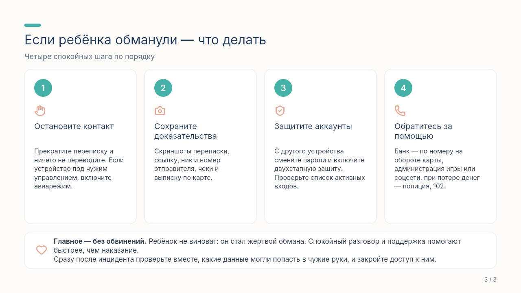Select the heading Сохраните доказательства
Viewport: 521px width, 293px height.
point(186,131)
